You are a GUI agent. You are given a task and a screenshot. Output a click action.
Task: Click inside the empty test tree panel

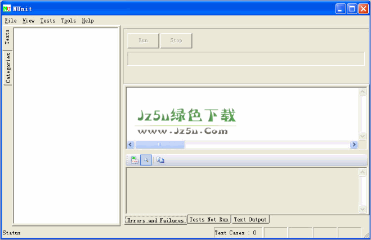click(66, 126)
